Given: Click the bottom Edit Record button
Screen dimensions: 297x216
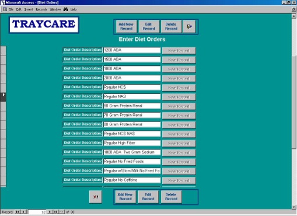Looking at the screenshot, I should coord(148,197).
